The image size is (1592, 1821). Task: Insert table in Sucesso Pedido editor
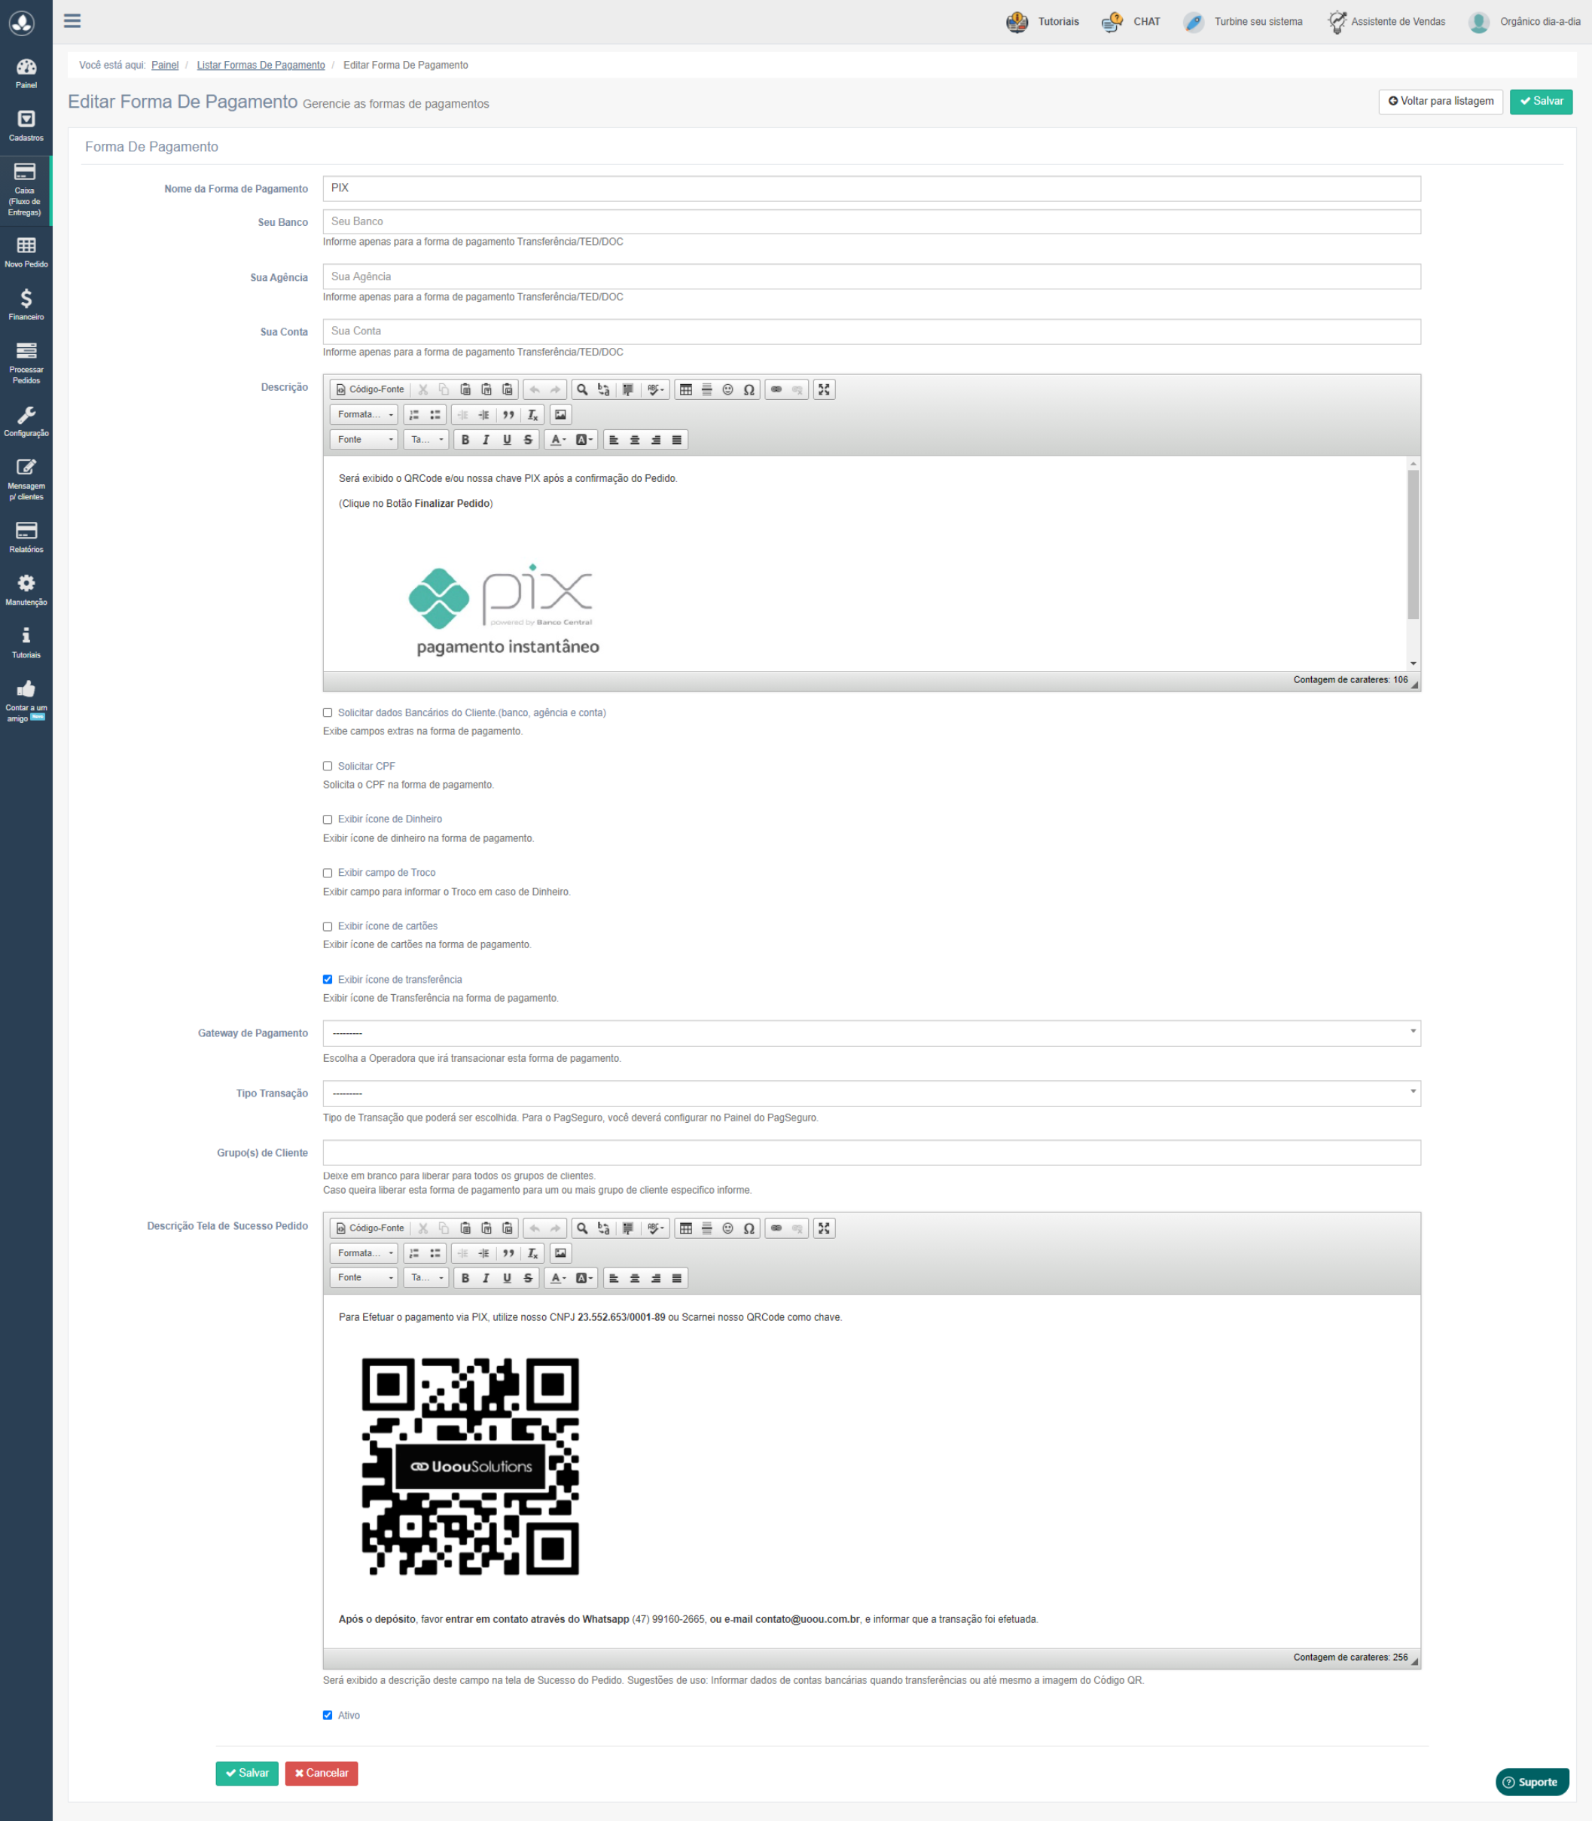686,1228
